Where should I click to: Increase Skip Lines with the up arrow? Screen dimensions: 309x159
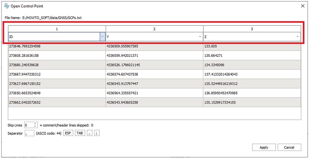pyautogui.click(x=36, y=124)
